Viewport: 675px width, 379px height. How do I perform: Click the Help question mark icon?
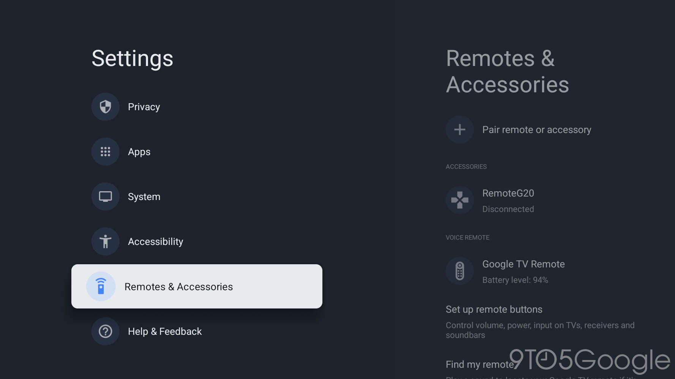pos(105,331)
